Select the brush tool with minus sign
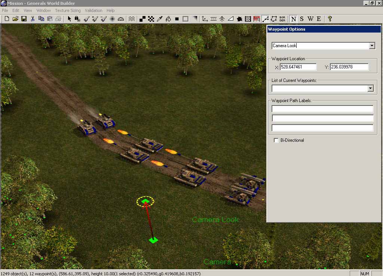 point(104,19)
